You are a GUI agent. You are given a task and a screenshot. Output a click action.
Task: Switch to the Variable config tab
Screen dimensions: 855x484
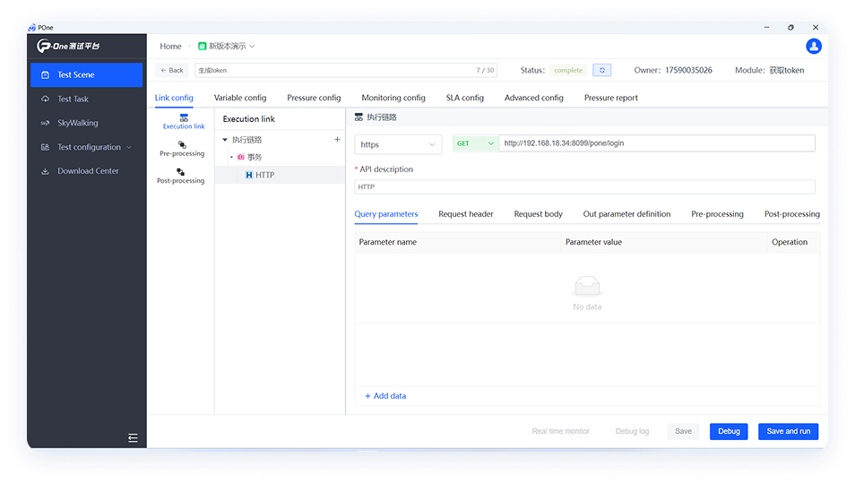pyautogui.click(x=240, y=98)
